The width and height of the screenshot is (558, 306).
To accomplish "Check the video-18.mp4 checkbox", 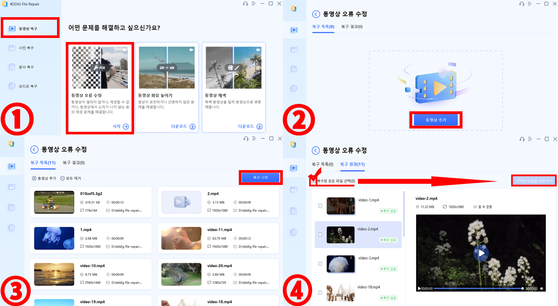I will [x=320, y=292].
